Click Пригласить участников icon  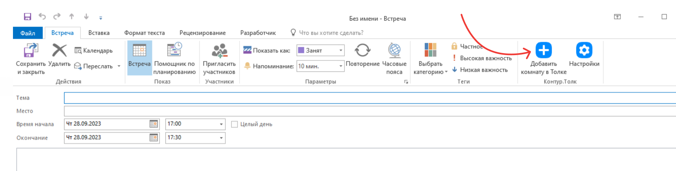click(220, 51)
